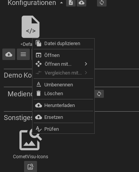Image resolution: width=139 pixels, height=172 pixels.
Task: Reload the Konfigurationen list
Action: click(x=102, y=3)
